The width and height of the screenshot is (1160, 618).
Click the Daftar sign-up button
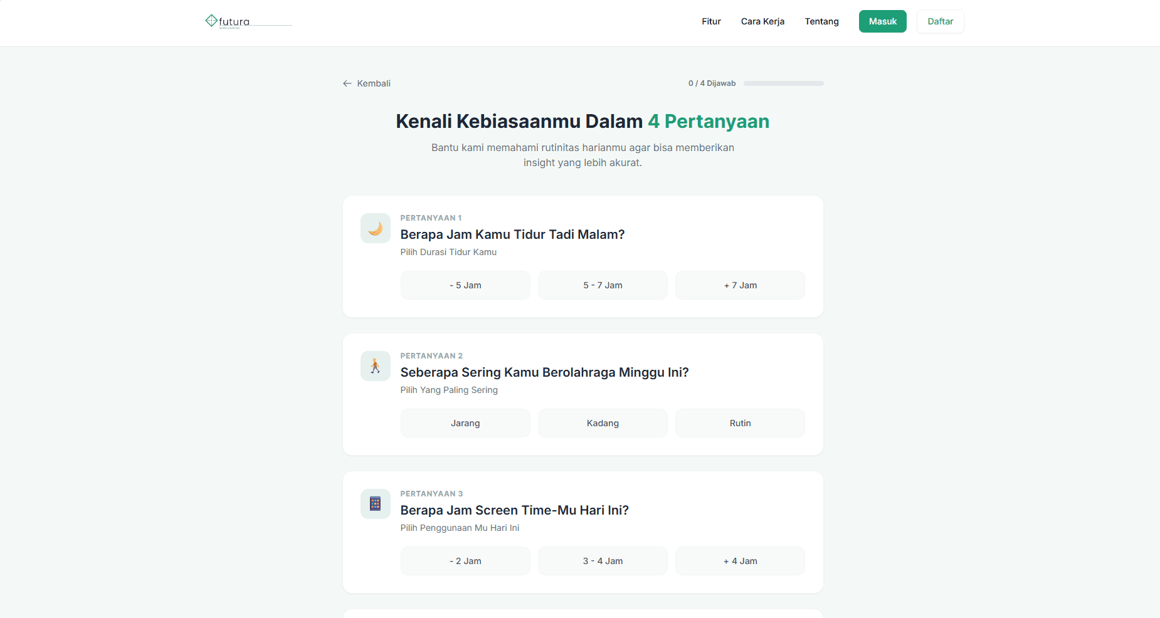coord(940,21)
